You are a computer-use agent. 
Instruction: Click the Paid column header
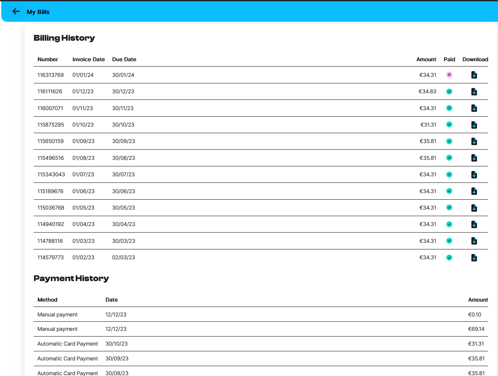tap(449, 59)
